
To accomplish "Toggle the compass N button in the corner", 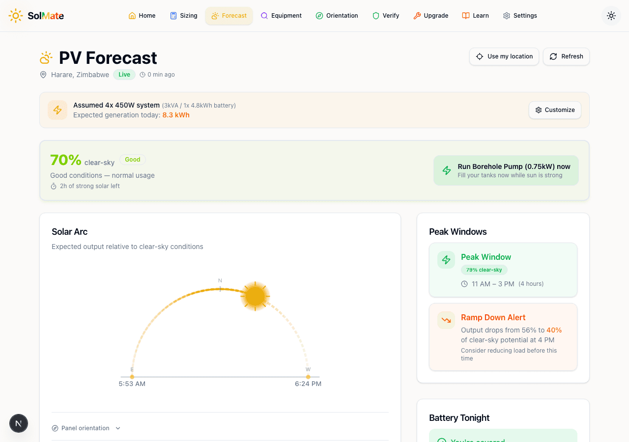I will coord(18,423).
